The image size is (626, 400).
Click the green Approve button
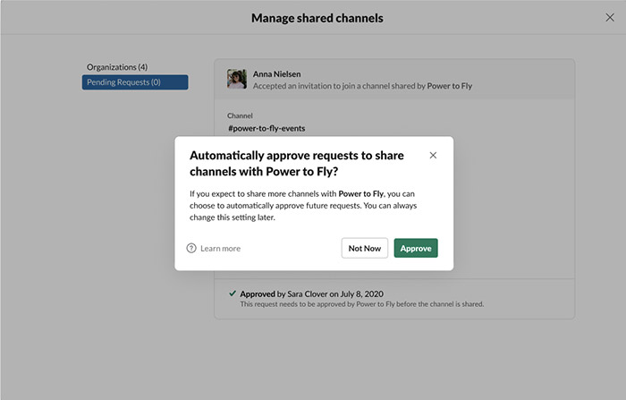[416, 248]
